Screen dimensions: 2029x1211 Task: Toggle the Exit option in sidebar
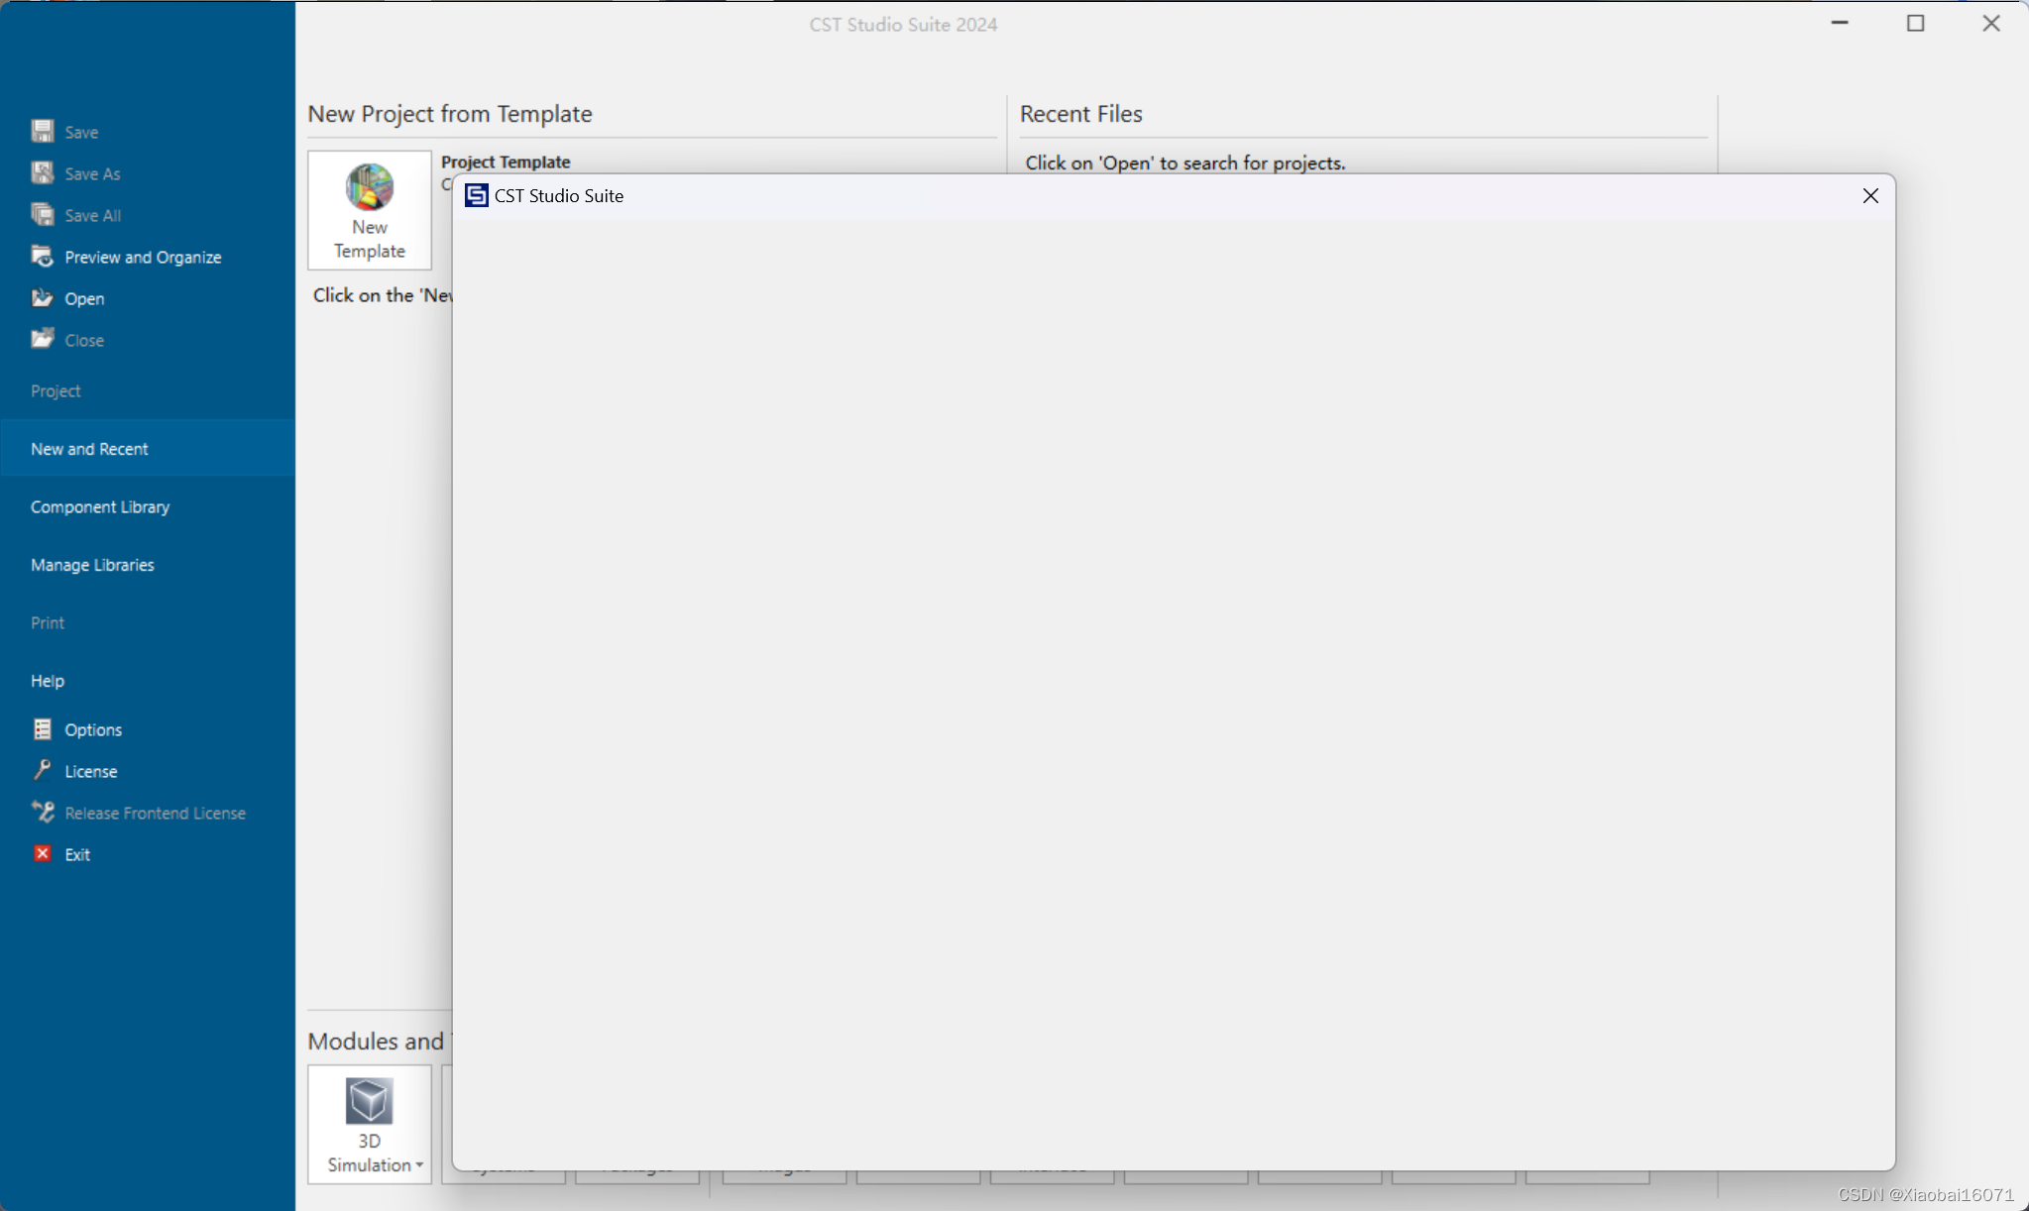[x=78, y=853]
